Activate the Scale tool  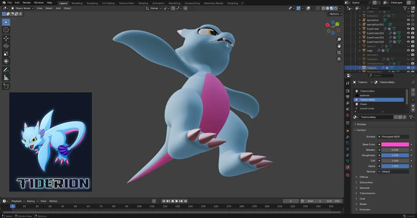6,54
